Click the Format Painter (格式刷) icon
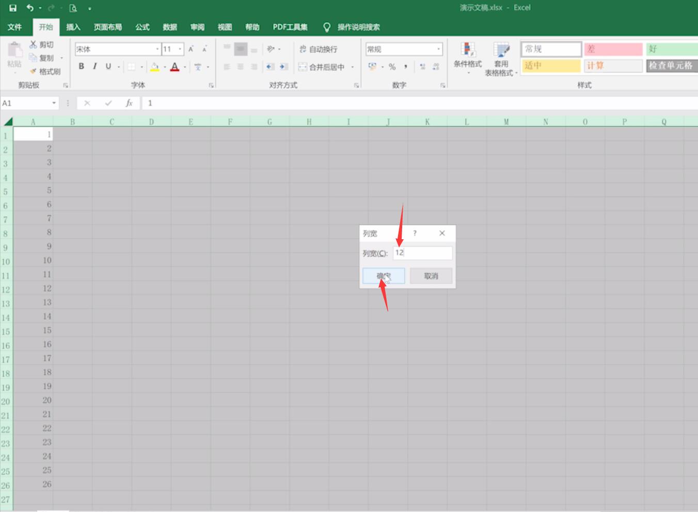698x512 pixels. 33,71
